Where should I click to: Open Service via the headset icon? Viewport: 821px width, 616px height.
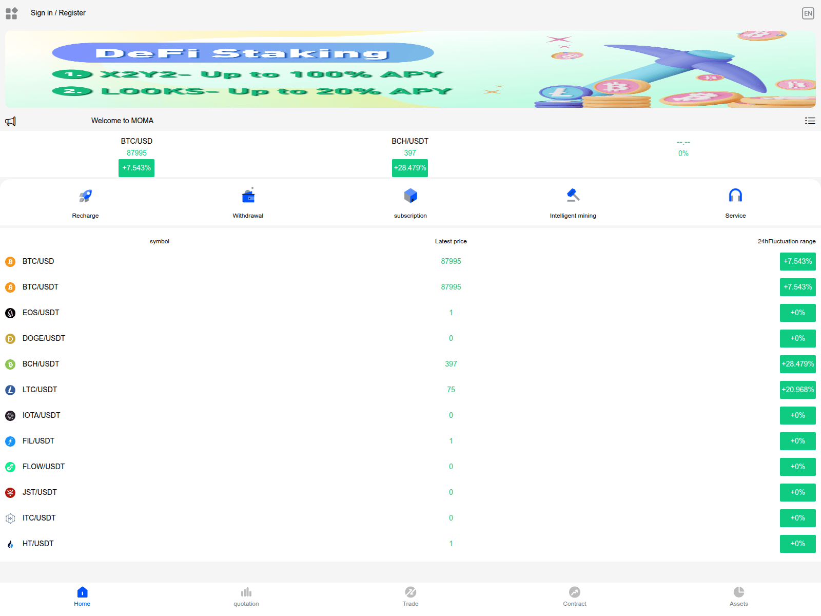tap(735, 195)
